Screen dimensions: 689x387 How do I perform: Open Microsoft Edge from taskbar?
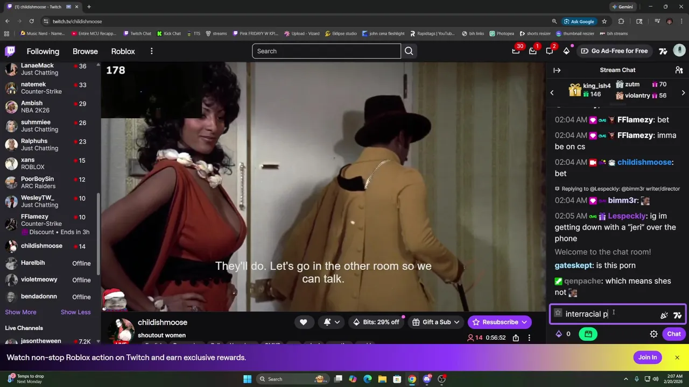[367, 379]
